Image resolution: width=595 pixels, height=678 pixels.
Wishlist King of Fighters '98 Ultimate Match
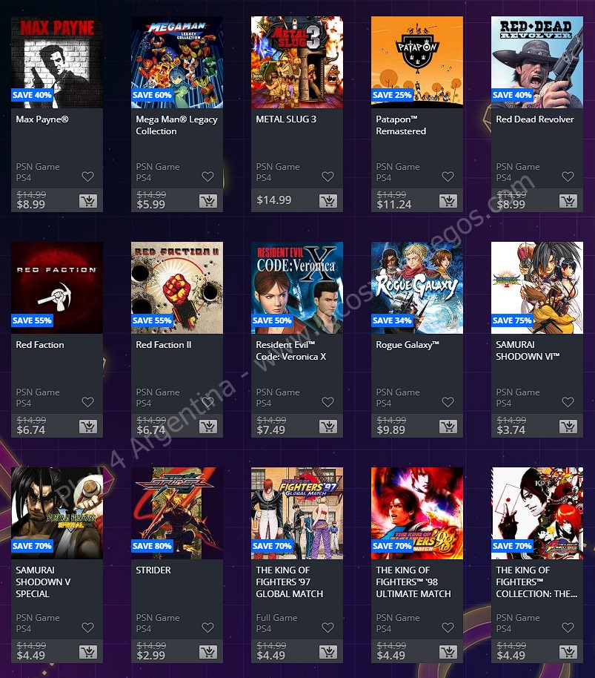[448, 628]
